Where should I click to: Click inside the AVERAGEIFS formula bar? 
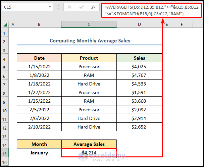(x=152, y=10)
